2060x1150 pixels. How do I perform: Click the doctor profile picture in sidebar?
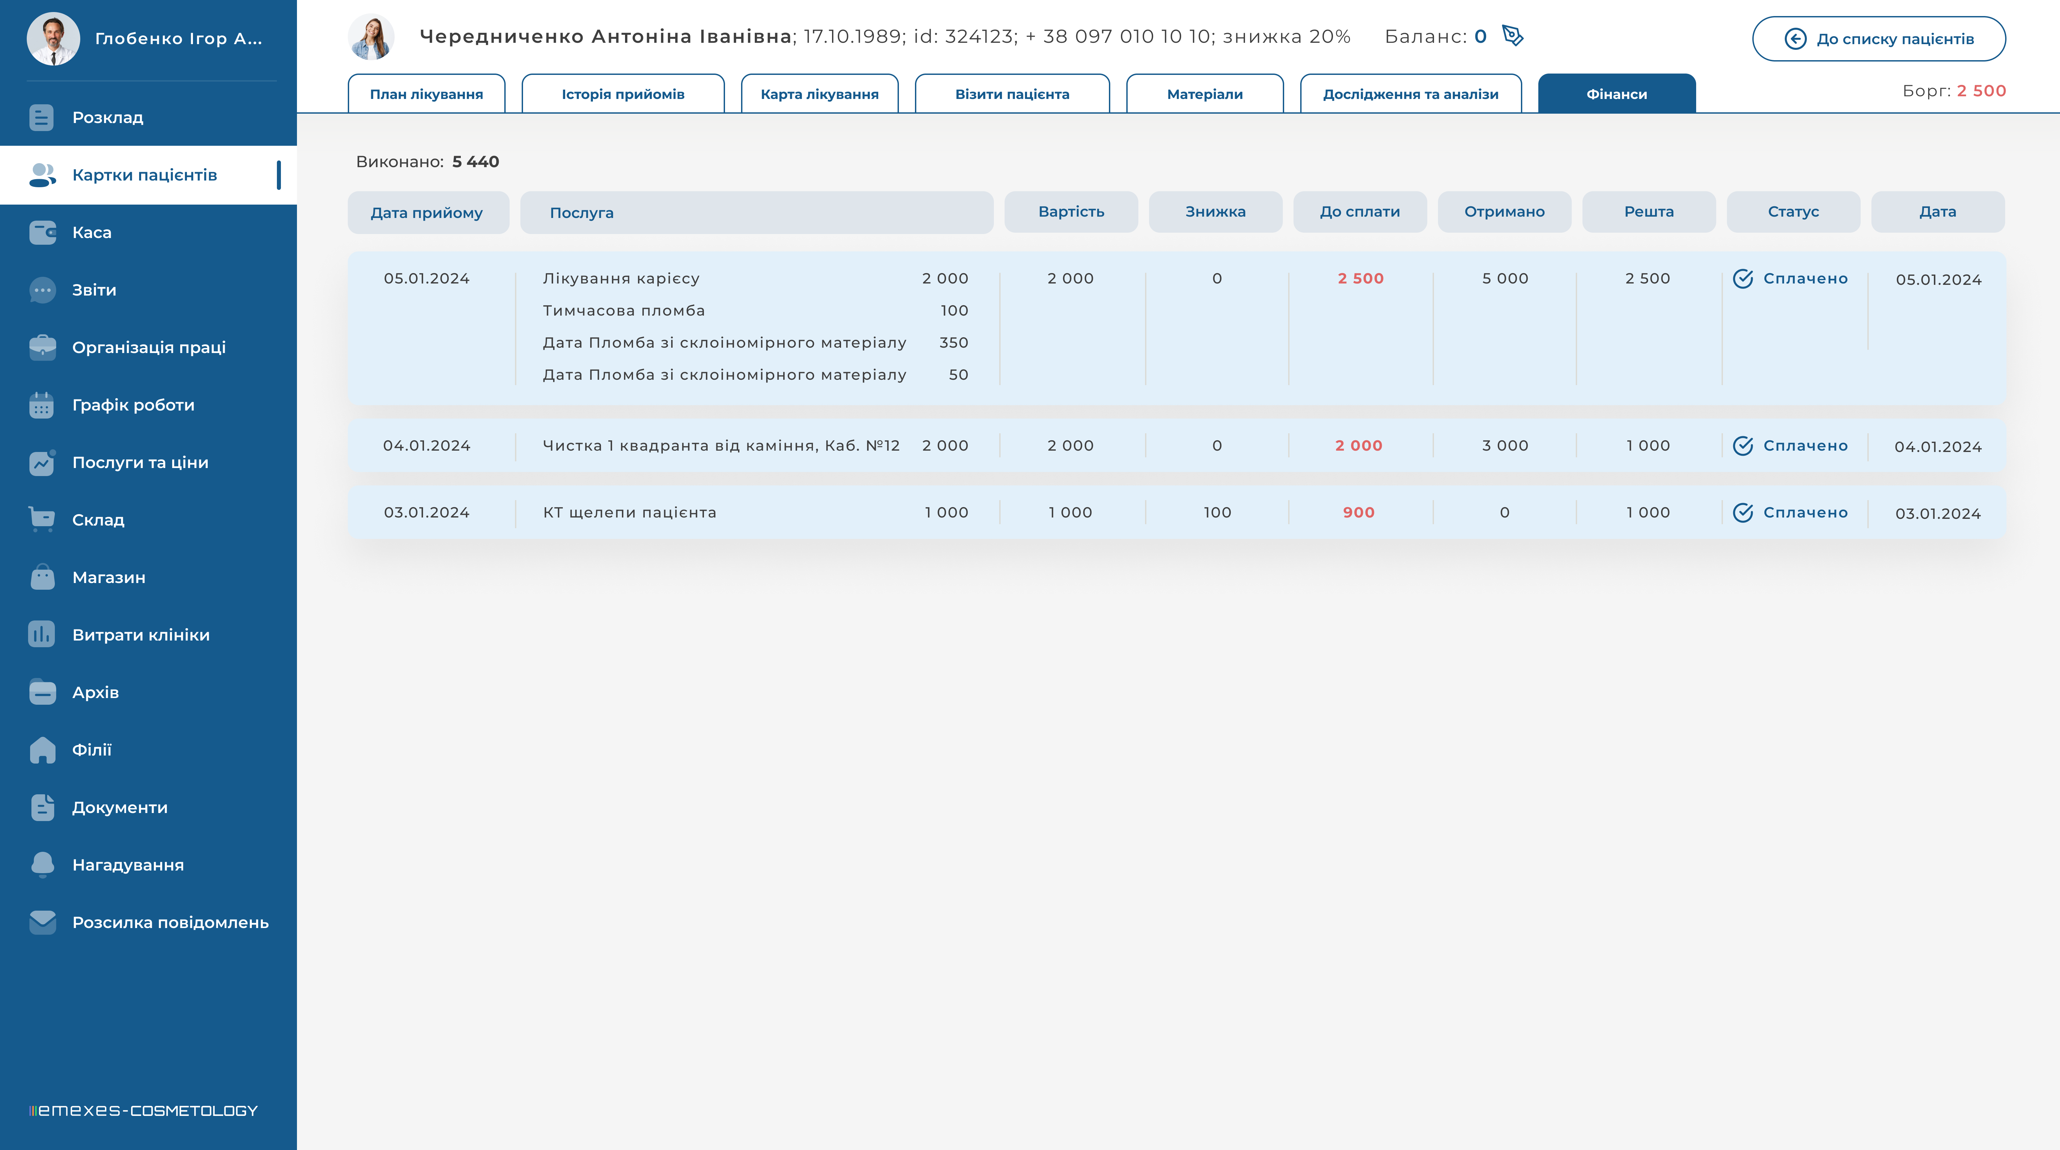coord(53,38)
